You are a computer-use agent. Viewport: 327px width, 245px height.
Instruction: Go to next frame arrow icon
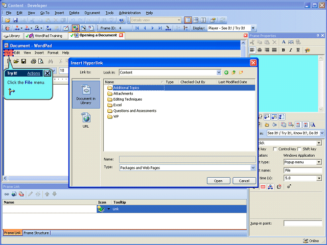(x=152, y=28)
